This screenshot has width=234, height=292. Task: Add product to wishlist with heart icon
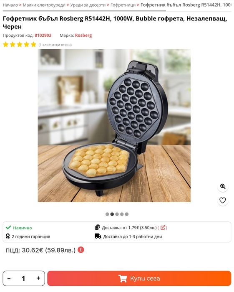click(x=223, y=201)
